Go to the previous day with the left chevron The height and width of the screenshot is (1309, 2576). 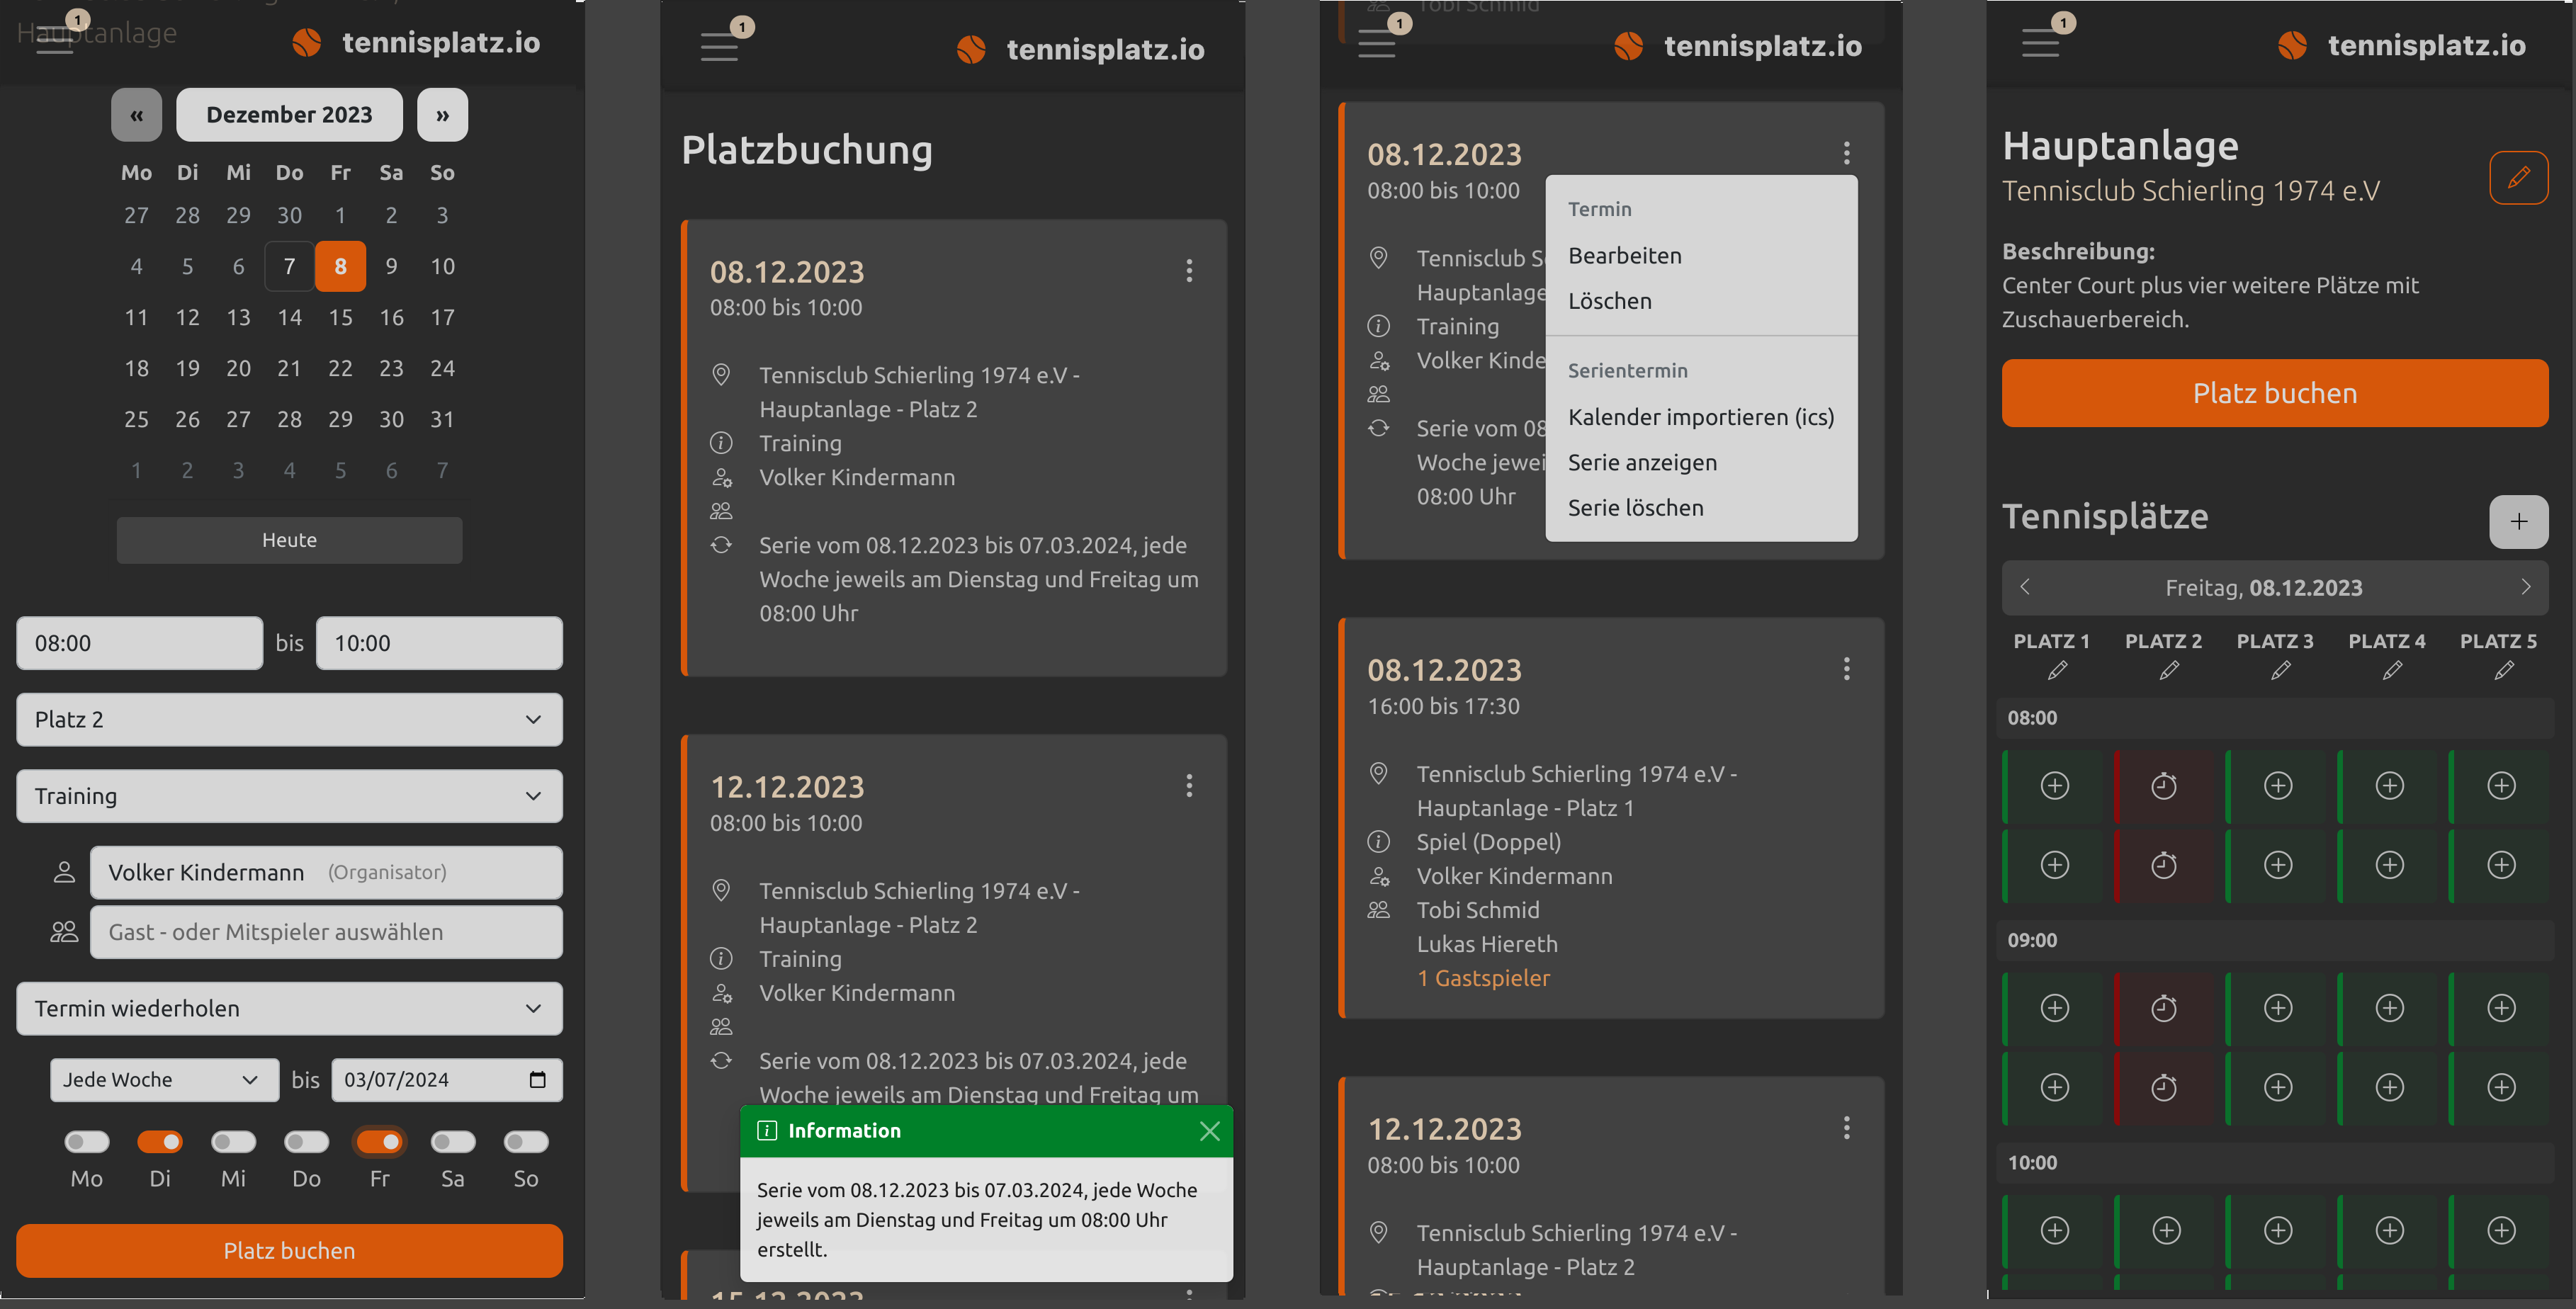(2025, 587)
